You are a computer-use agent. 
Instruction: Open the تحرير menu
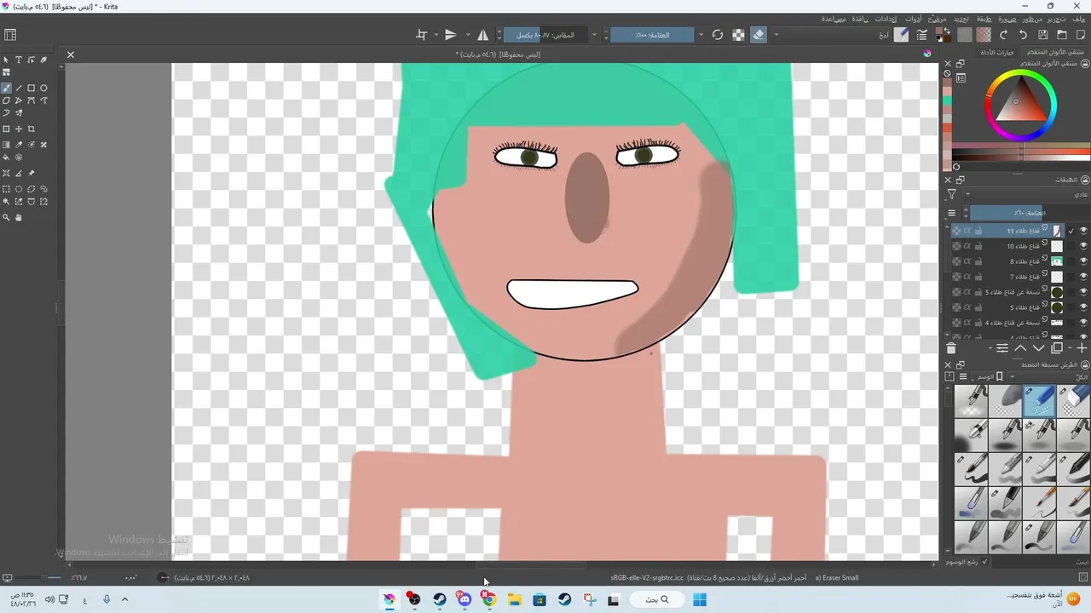(1056, 19)
